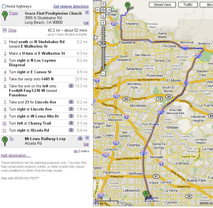Open step 9 W Loma Alta Dr
Image resolution: width=213 pixels, height=208 pixels.
pos(45,116)
